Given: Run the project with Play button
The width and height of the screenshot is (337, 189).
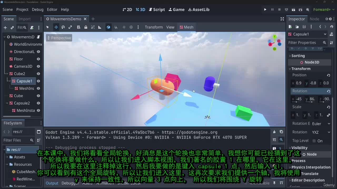Looking at the screenshot, I should [x=265, y=9].
